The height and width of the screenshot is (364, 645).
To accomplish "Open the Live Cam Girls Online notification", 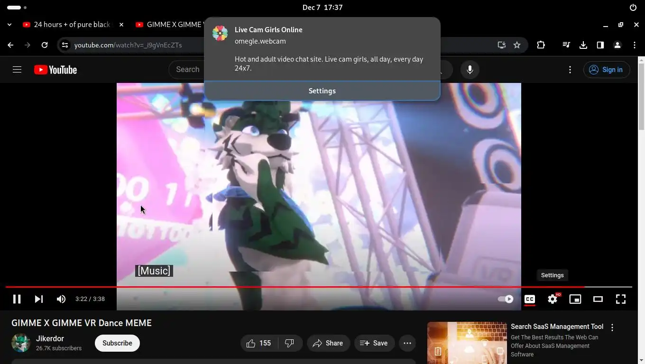I will click(x=322, y=49).
